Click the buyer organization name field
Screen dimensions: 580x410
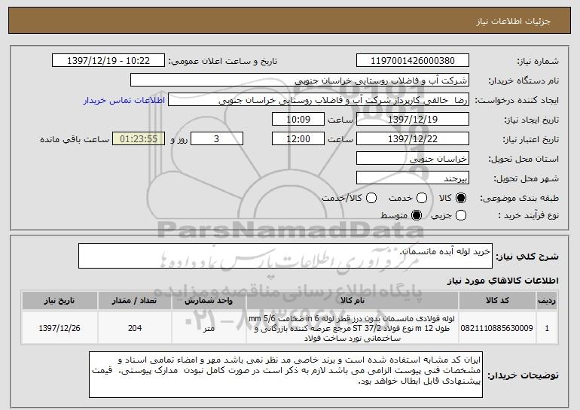pyautogui.click(x=300, y=80)
